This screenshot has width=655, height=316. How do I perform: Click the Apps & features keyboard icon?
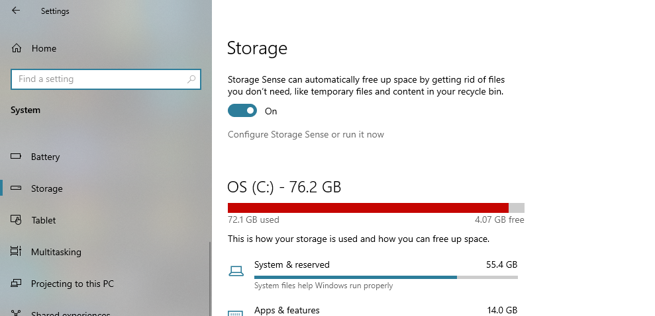(236, 313)
